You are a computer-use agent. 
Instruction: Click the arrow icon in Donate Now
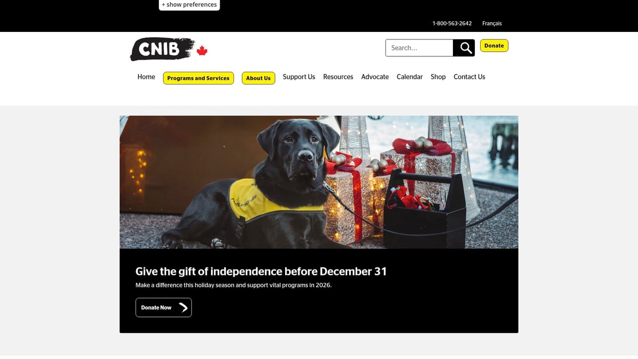click(x=183, y=307)
